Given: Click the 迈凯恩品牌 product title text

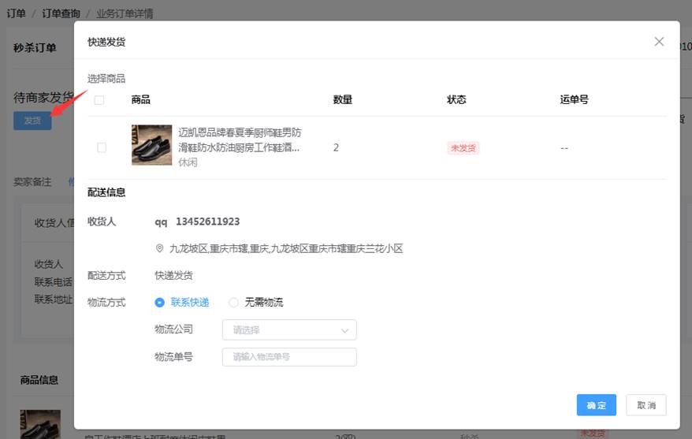Looking at the screenshot, I should [x=239, y=140].
